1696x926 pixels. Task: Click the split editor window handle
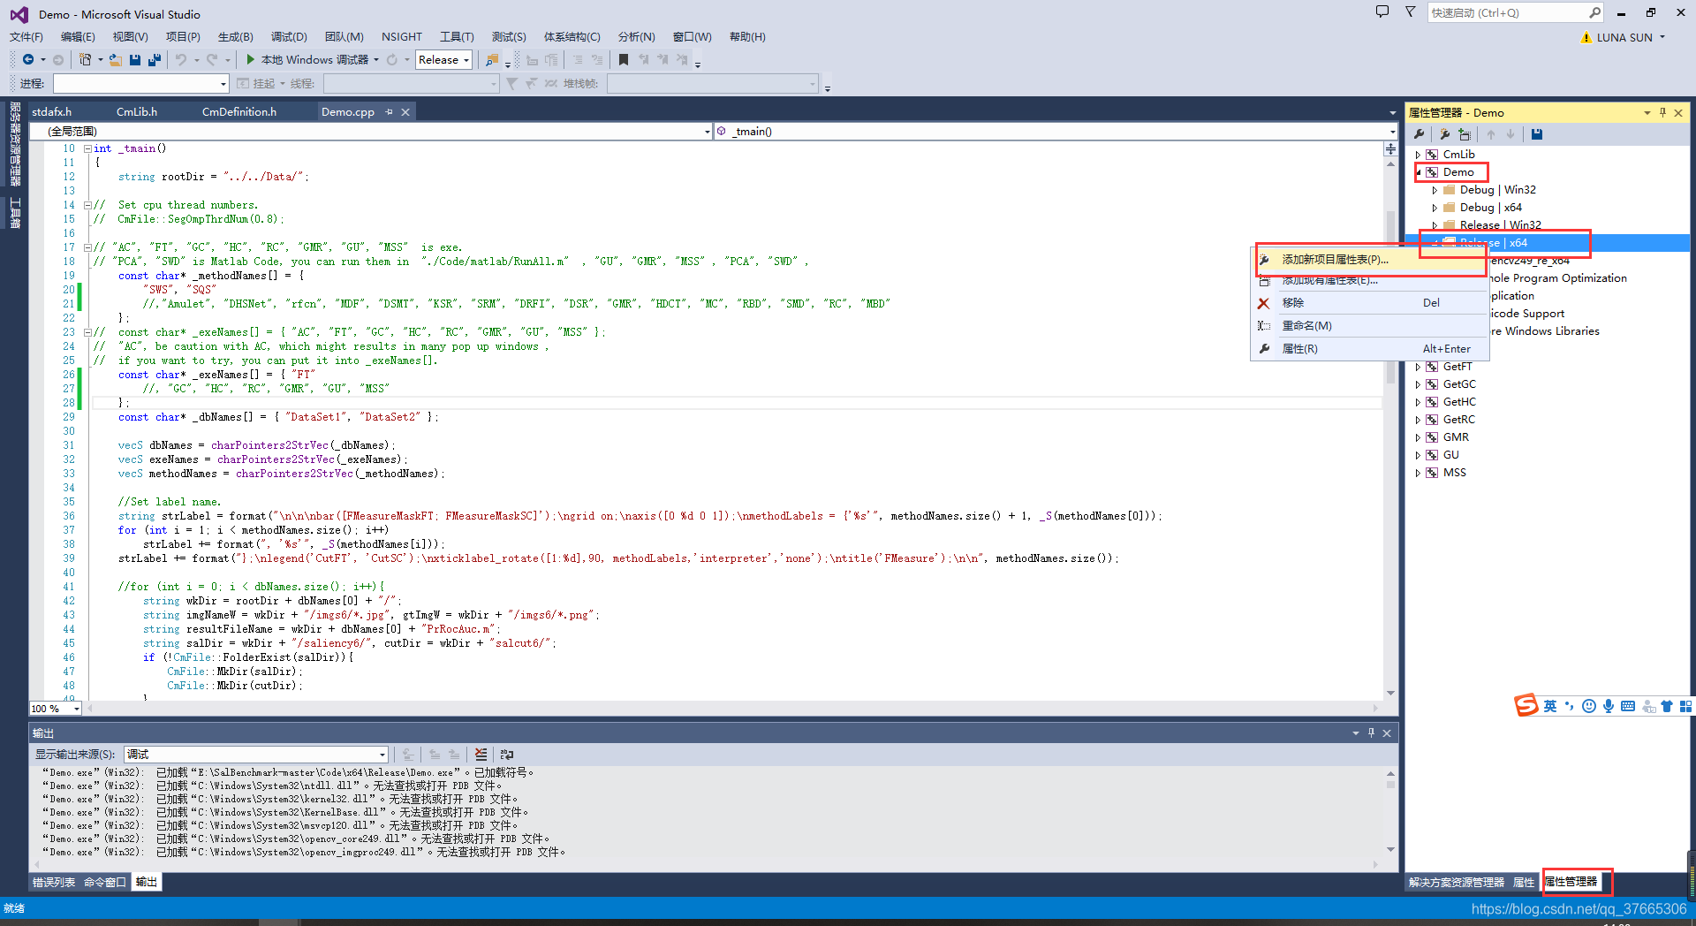click(x=1391, y=148)
